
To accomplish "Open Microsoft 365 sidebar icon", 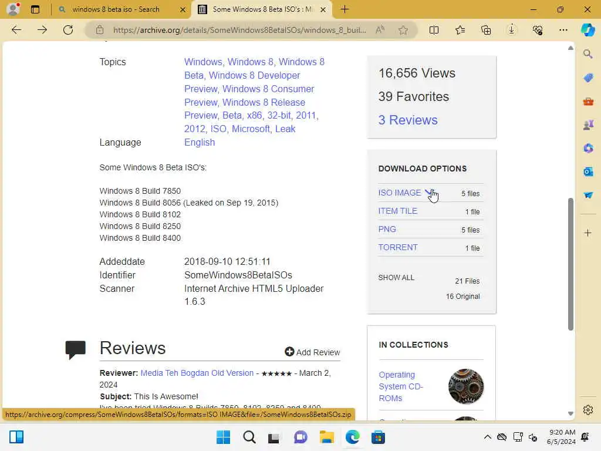I will click(588, 148).
